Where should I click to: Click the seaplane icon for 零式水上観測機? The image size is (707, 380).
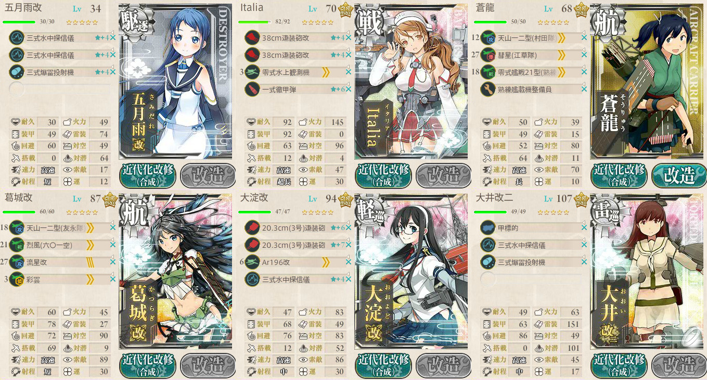point(252,72)
